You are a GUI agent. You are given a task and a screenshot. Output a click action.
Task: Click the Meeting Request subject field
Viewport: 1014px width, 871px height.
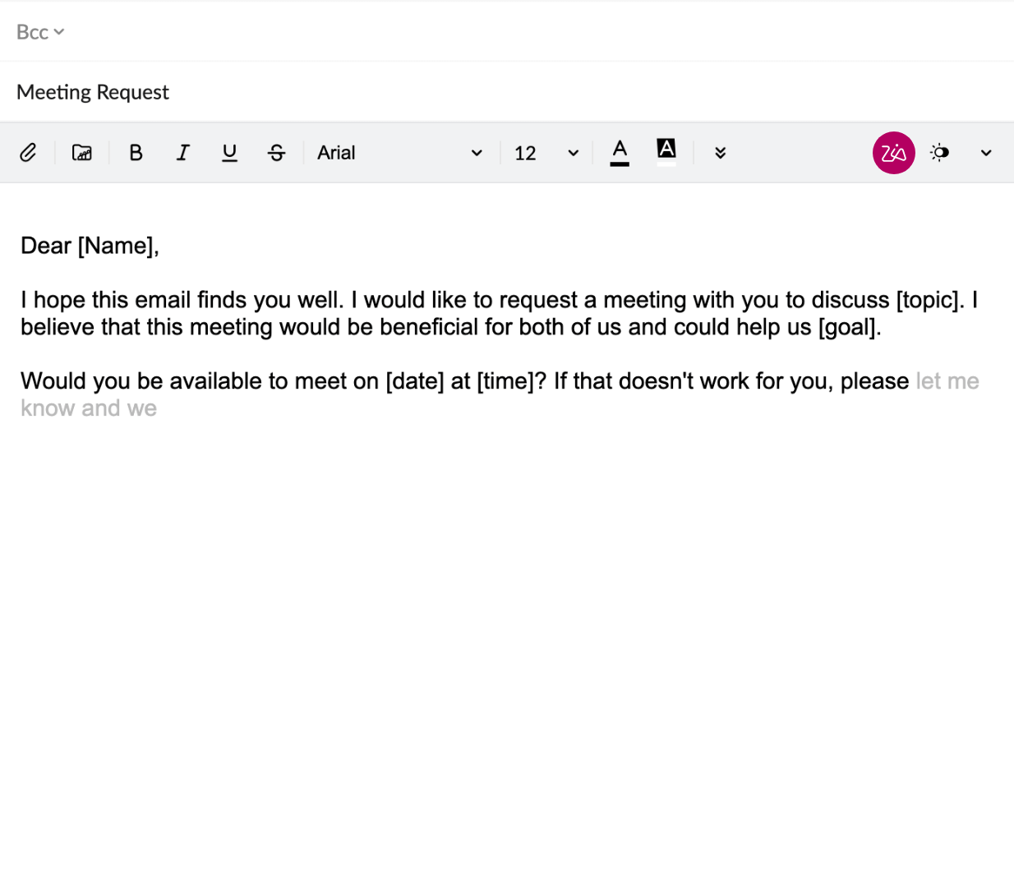[507, 92]
